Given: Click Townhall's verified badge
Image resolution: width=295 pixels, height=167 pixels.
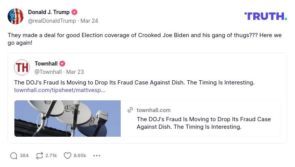Looking at the screenshot, I should 62,64.
